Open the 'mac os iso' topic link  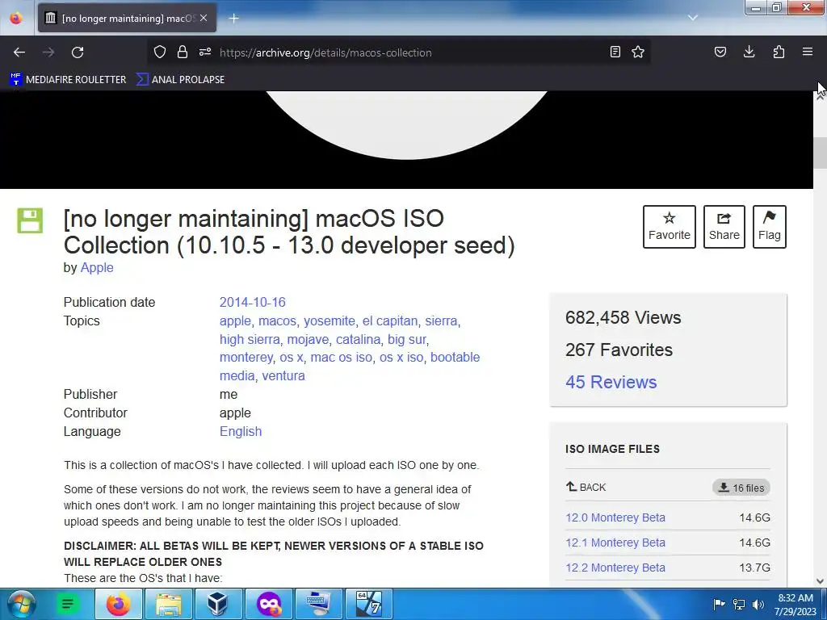coord(342,358)
